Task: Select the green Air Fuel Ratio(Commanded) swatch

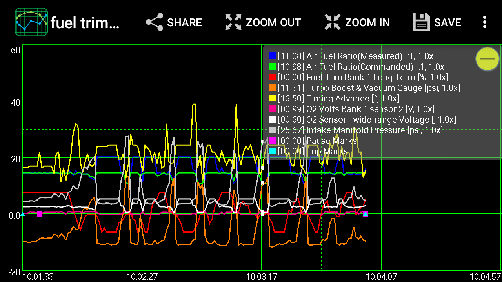Action: coord(272,67)
